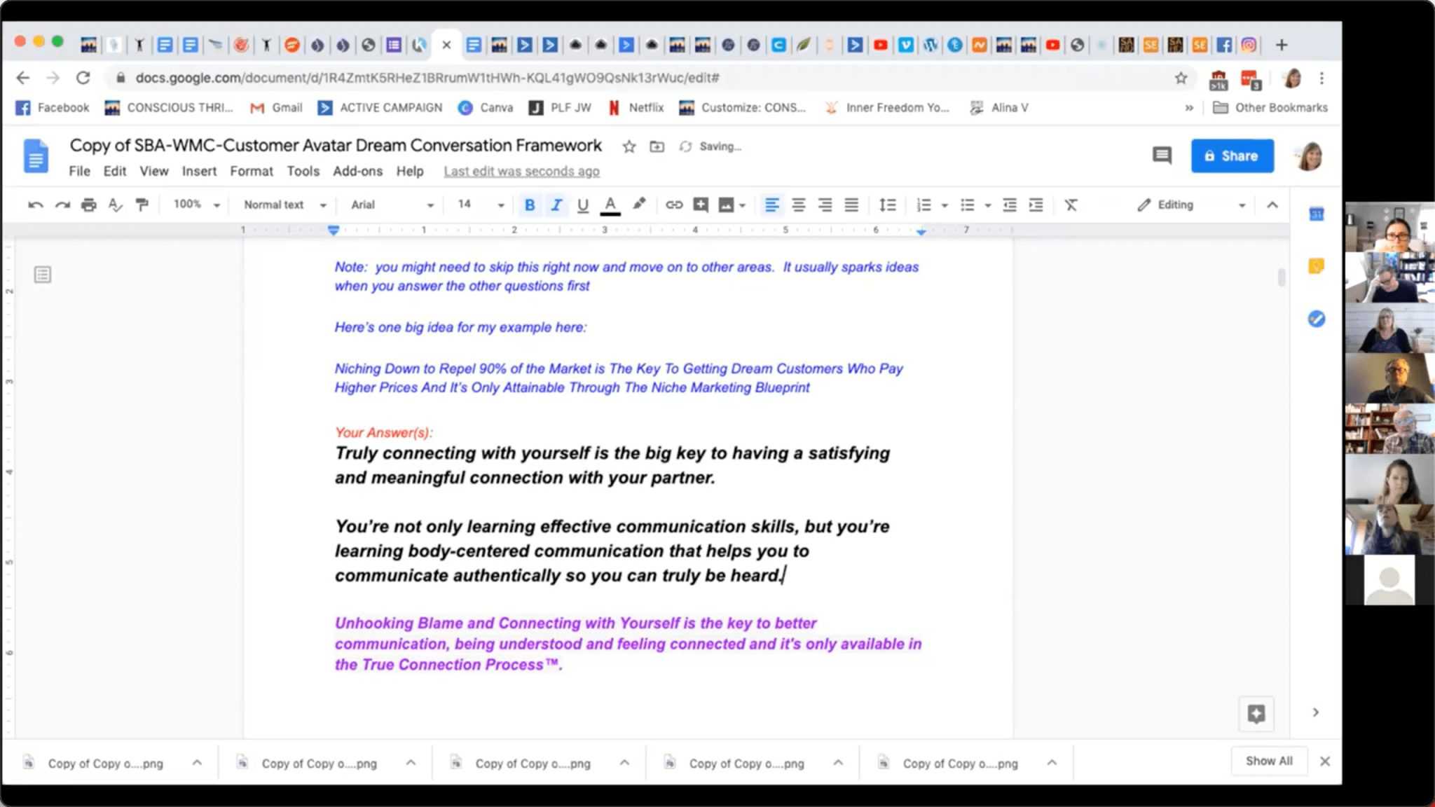1435x807 pixels.
Task: Open the Add-ons menu
Action: (x=357, y=171)
